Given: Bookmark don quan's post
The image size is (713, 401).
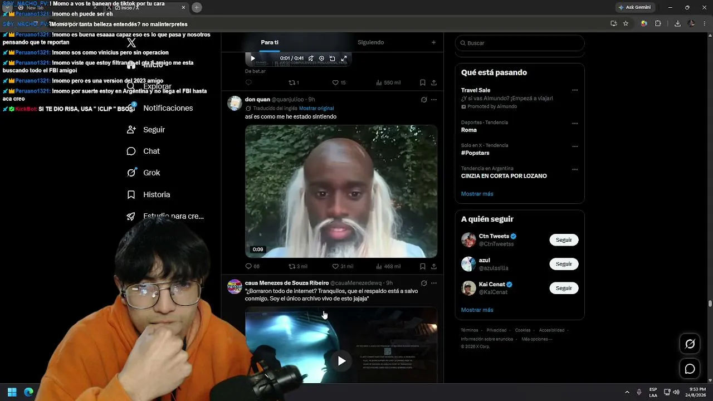Looking at the screenshot, I should point(423,266).
